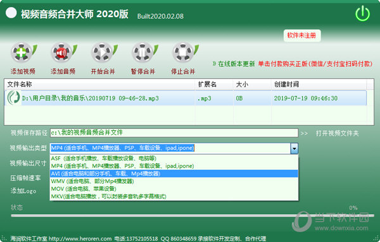Select the AVI format option
Image resolution: width=380 pixels, height=242 pixels.
click(174, 174)
